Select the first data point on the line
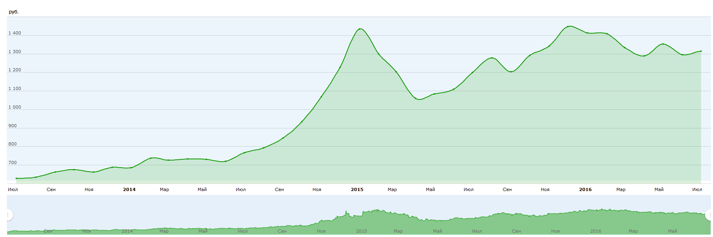 pyautogui.click(x=16, y=178)
